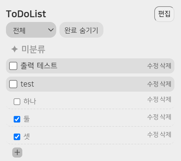Image resolution: width=181 pixels, height=161 pixels.
Task: Click 수정 for the 셋 item
Action: [153, 134]
